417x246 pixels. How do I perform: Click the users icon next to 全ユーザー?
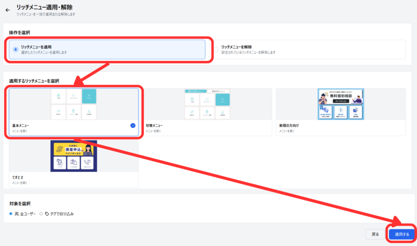coord(17,214)
